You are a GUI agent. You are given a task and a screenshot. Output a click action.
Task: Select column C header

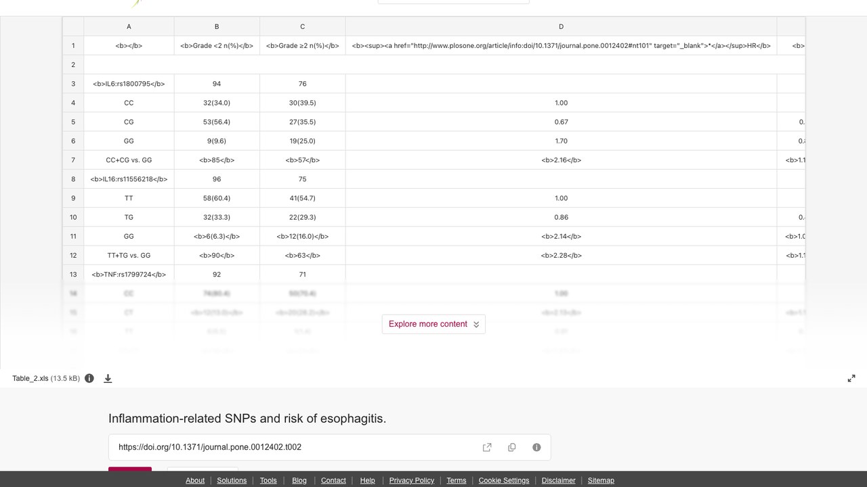tap(302, 26)
